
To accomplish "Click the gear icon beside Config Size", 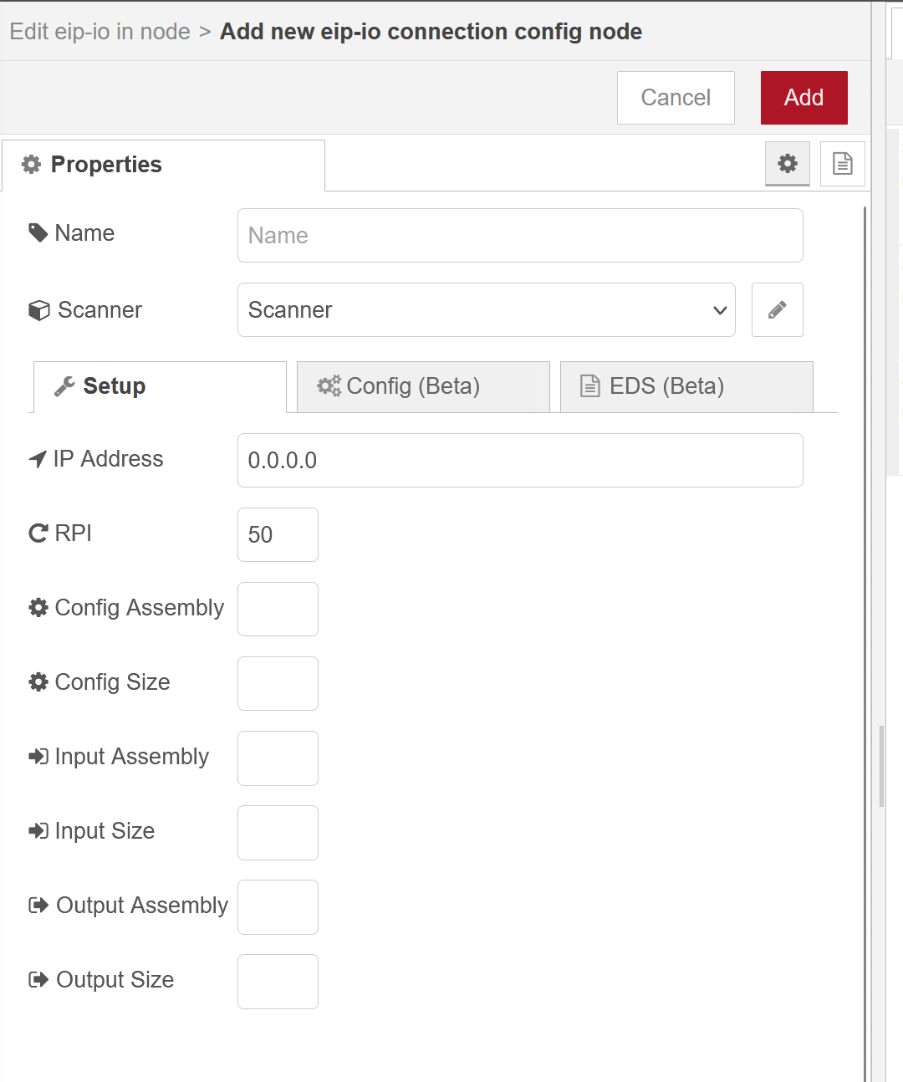I will tap(38, 682).
